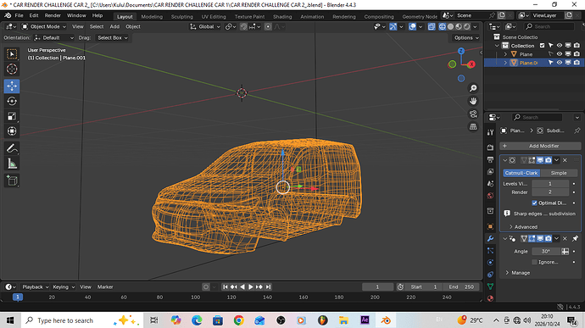The image size is (585, 328).
Task: Open the Playback dropdown in timeline
Action: point(36,287)
